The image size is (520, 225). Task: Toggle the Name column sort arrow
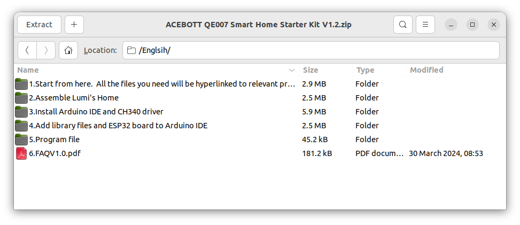click(x=292, y=70)
